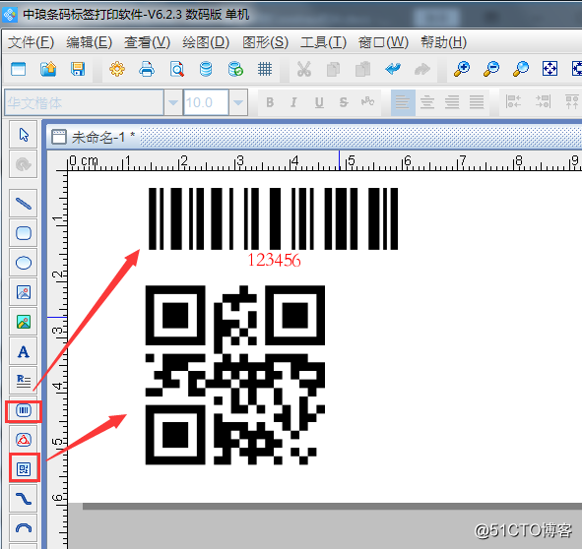Set text alignment to left
This screenshot has height=549, width=582.
tap(403, 102)
